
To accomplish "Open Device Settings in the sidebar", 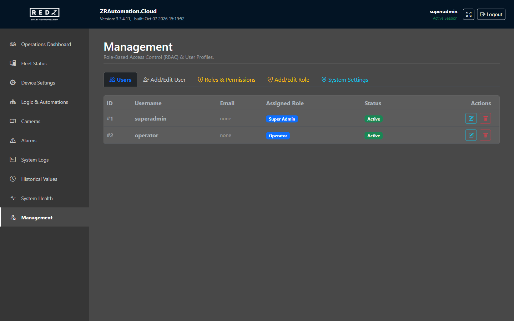I will pos(45,83).
